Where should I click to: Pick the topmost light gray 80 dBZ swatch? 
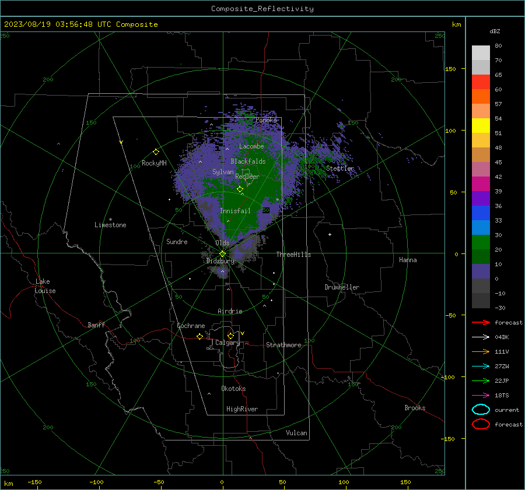[481, 53]
